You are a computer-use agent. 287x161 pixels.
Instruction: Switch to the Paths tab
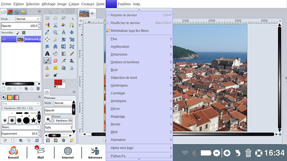17,12
